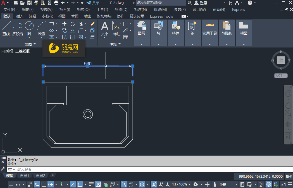This screenshot has height=188, width=293.
Task: Expand the Annotation (注释) panel dropdown
Action: click(x=115, y=44)
